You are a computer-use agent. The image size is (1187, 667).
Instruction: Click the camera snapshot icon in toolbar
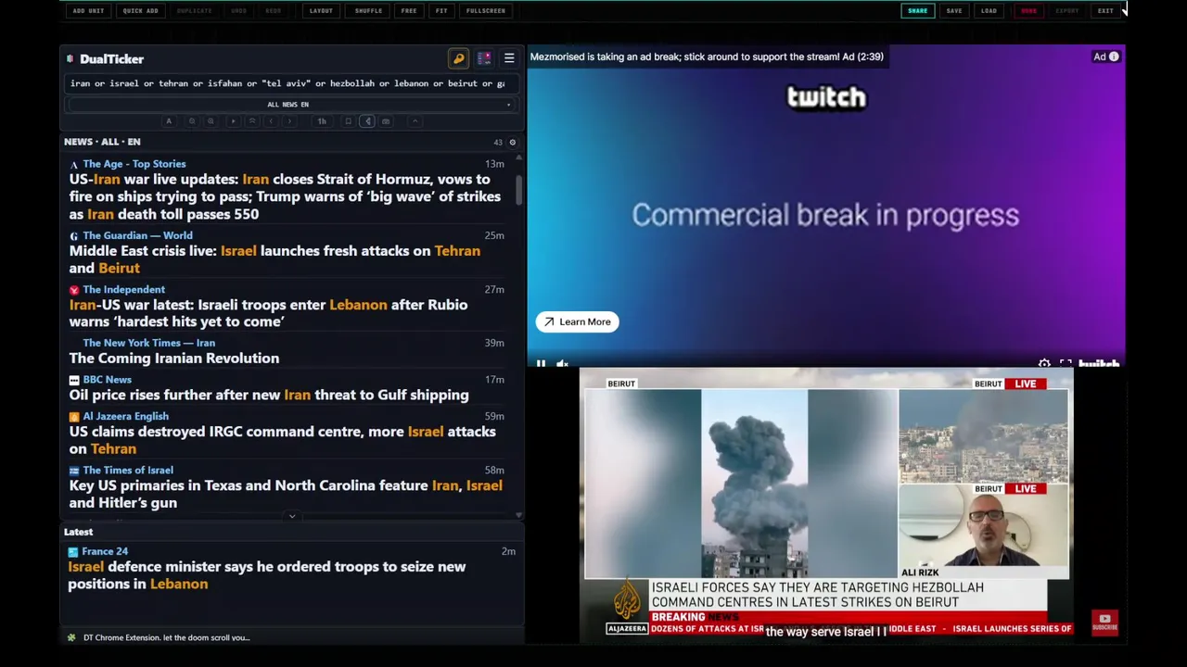point(386,121)
